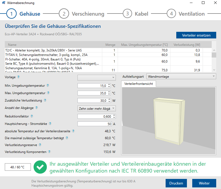
Task: Show help for Max. Umgebungstemperatur
Action: (x=48, y=93)
